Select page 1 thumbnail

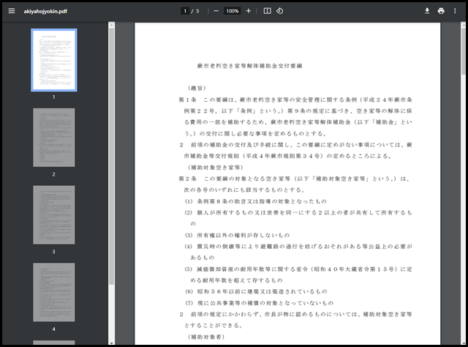pyautogui.click(x=54, y=60)
